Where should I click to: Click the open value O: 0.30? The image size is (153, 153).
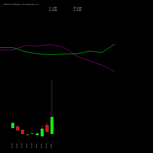tap(53, 10)
